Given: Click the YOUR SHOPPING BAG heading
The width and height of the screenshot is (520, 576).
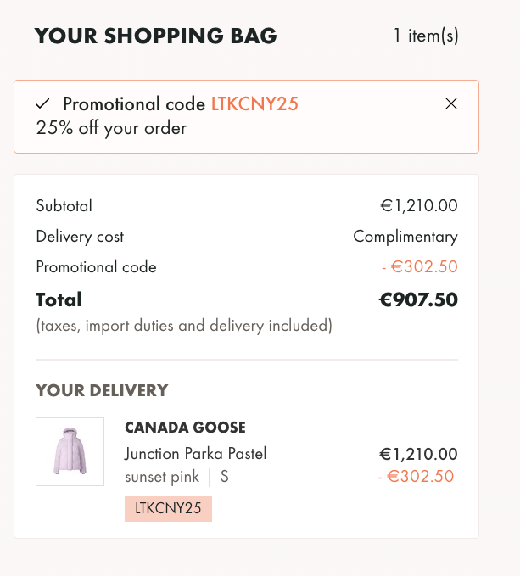Looking at the screenshot, I should pyautogui.click(x=156, y=36).
